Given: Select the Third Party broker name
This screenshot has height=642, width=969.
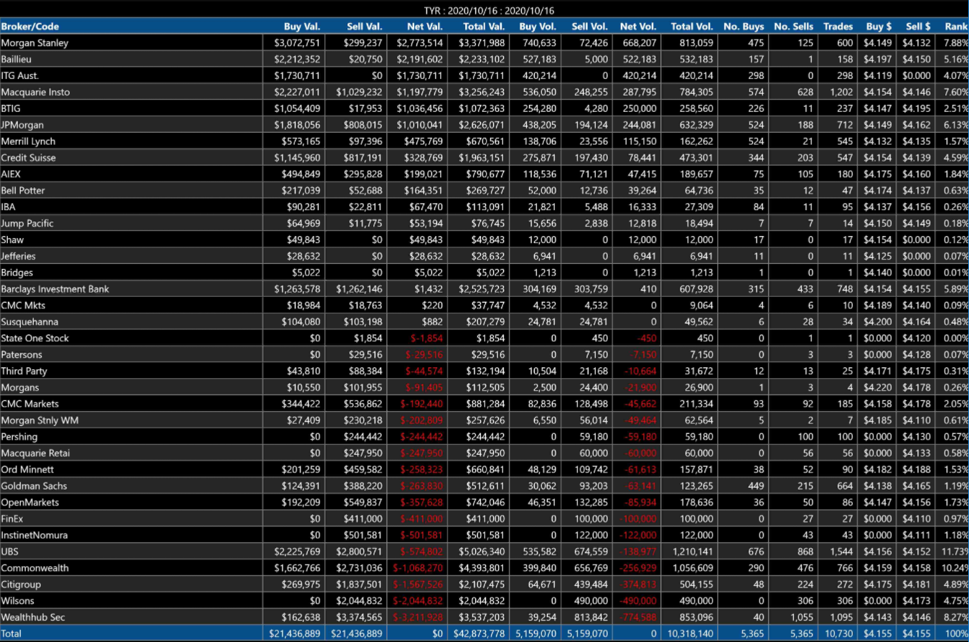Looking at the screenshot, I should [24, 371].
